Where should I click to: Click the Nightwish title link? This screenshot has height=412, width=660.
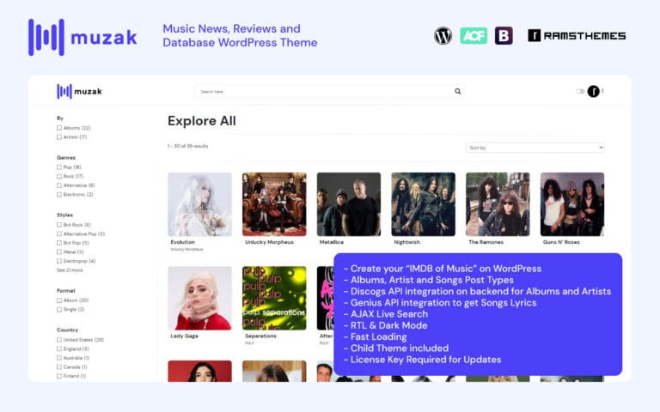click(407, 242)
